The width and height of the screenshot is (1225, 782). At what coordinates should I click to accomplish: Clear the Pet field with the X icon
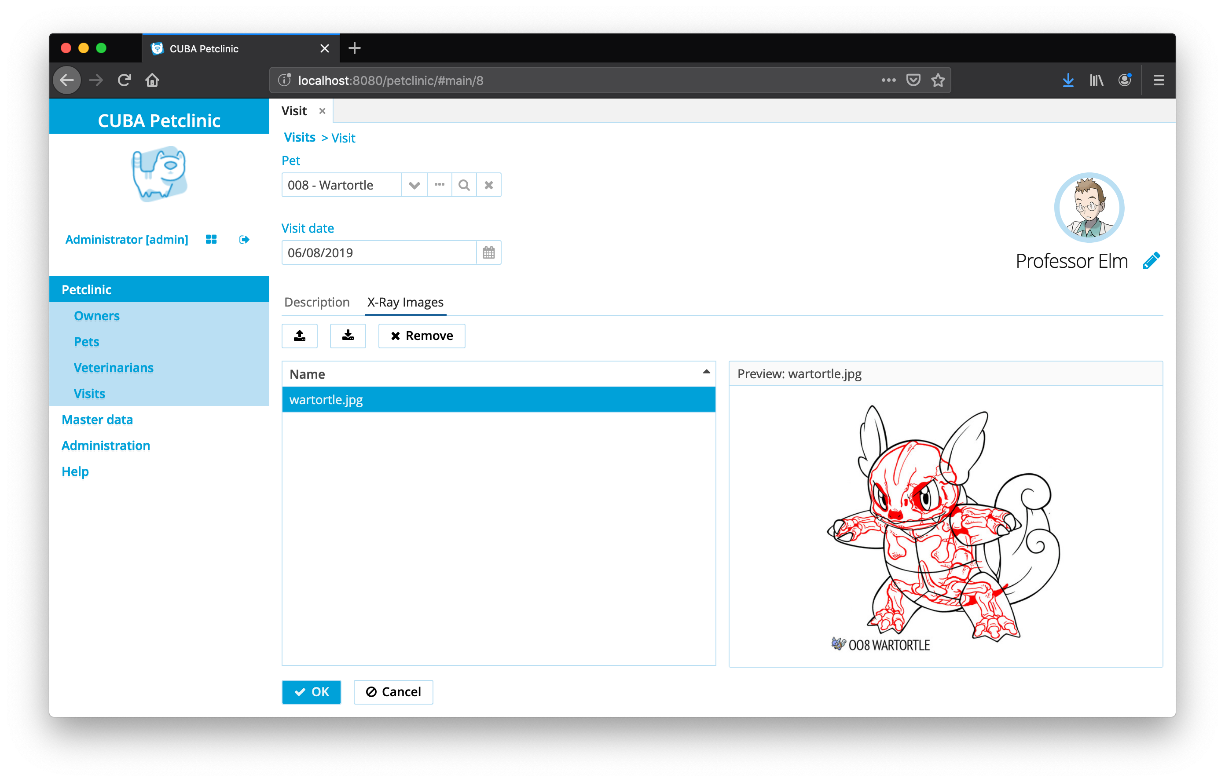tap(489, 185)
